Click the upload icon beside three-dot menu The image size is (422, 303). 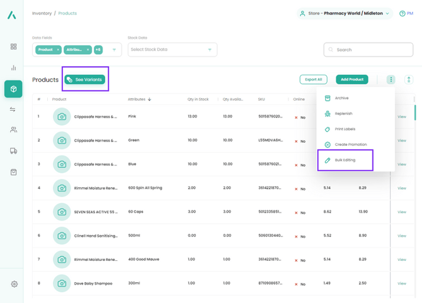pos(409,80)
